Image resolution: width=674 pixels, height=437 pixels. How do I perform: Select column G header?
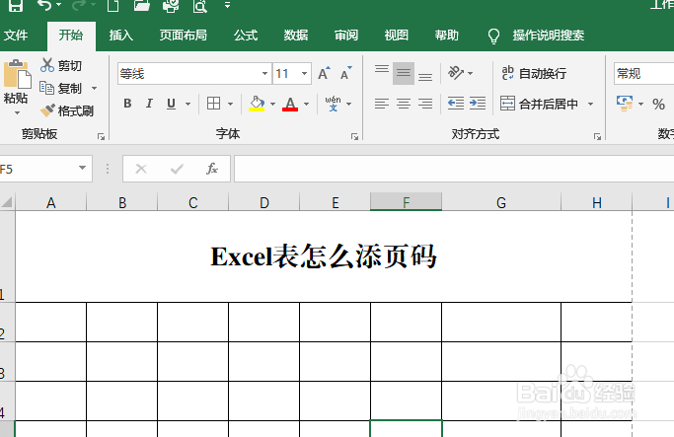(501, 202)
